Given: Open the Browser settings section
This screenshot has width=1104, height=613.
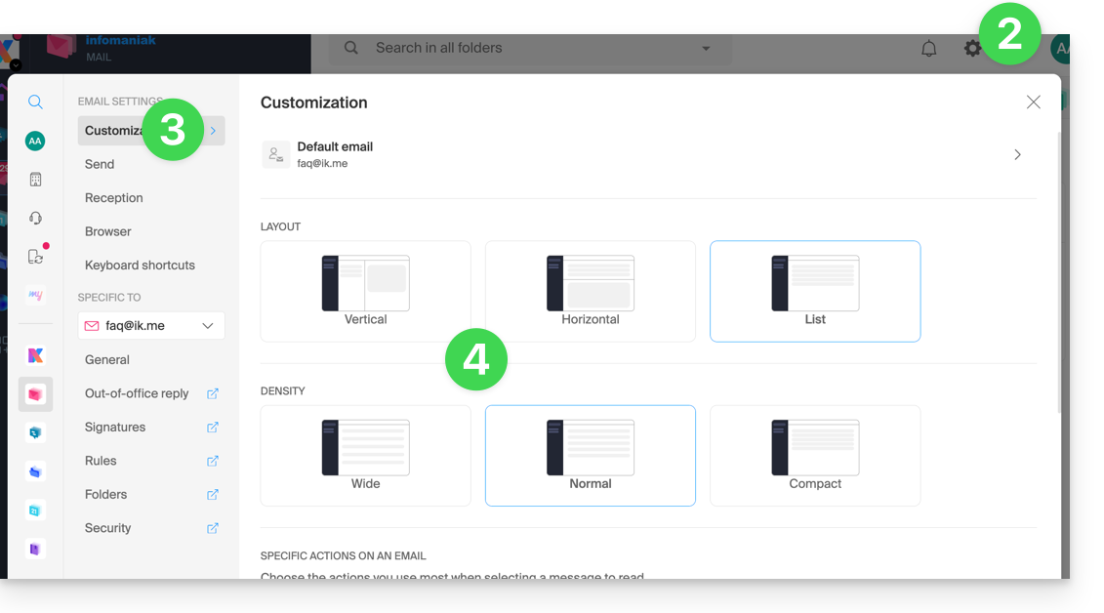Looking at the screenshot, I should pyautogui.click(x=107, y=231).
